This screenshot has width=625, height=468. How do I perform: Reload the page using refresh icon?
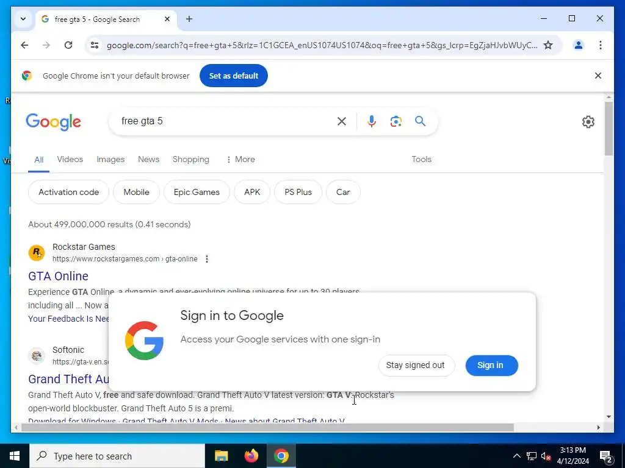point(68,45)
